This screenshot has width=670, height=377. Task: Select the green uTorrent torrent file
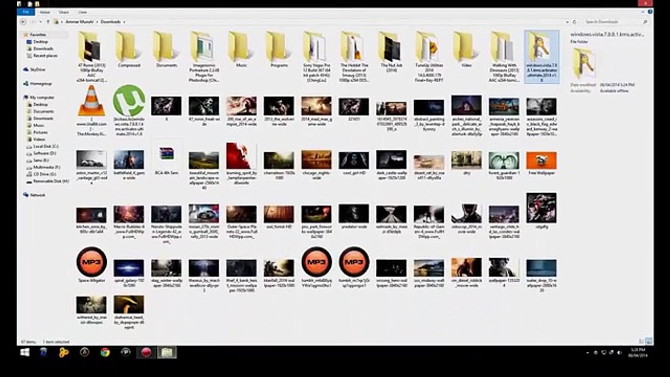pos(129,110)
